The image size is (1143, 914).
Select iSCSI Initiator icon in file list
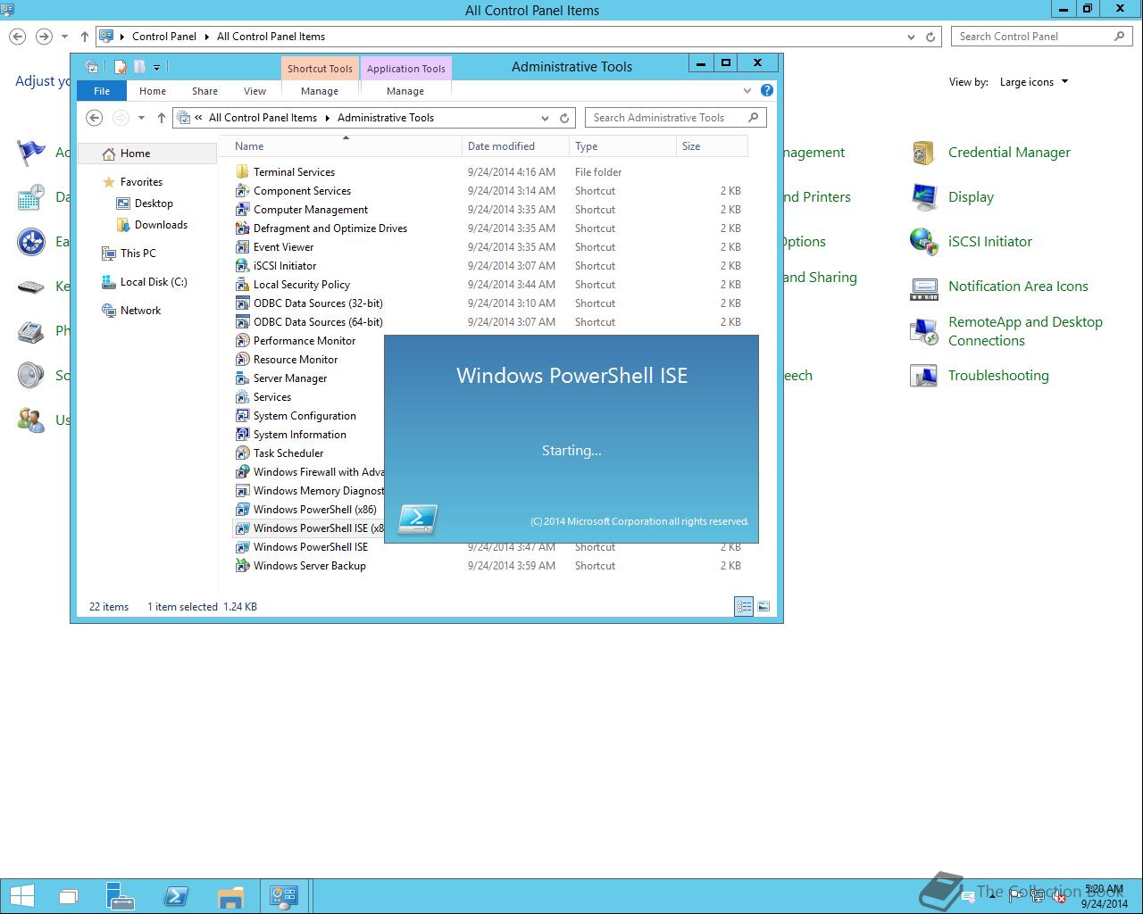(x=242, y=266)
